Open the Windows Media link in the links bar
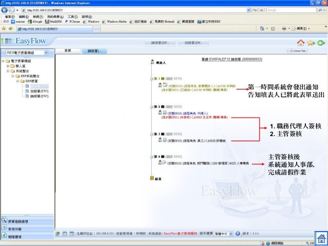The width and height of the screenshot is (328, 246). tap(115, 22)
